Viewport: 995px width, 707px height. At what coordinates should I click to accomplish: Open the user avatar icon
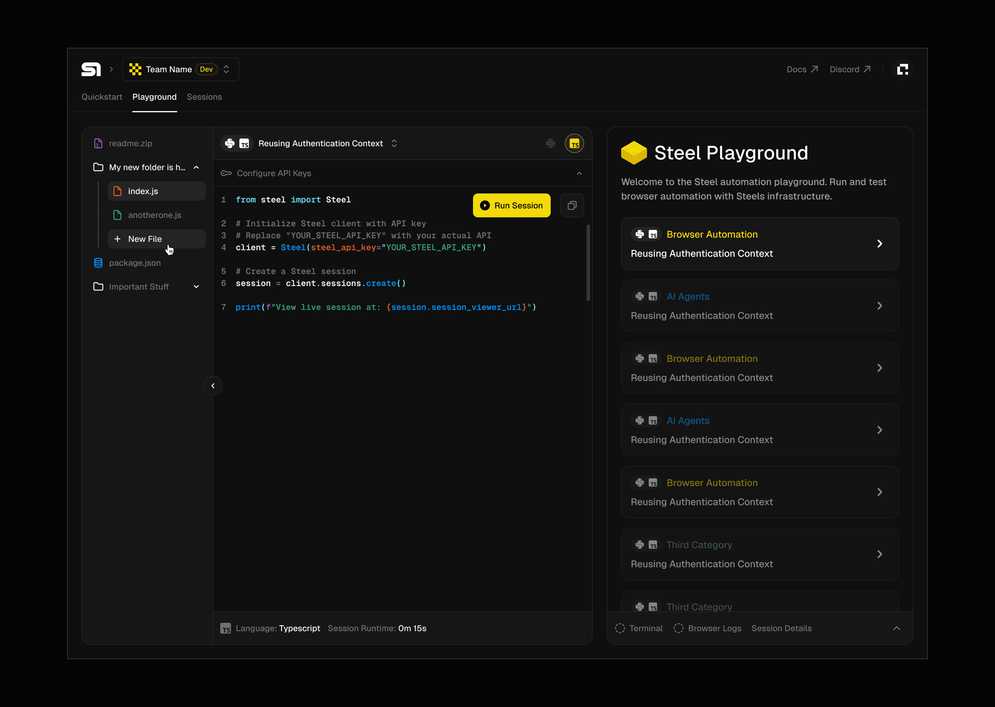[x=903, y=69]
